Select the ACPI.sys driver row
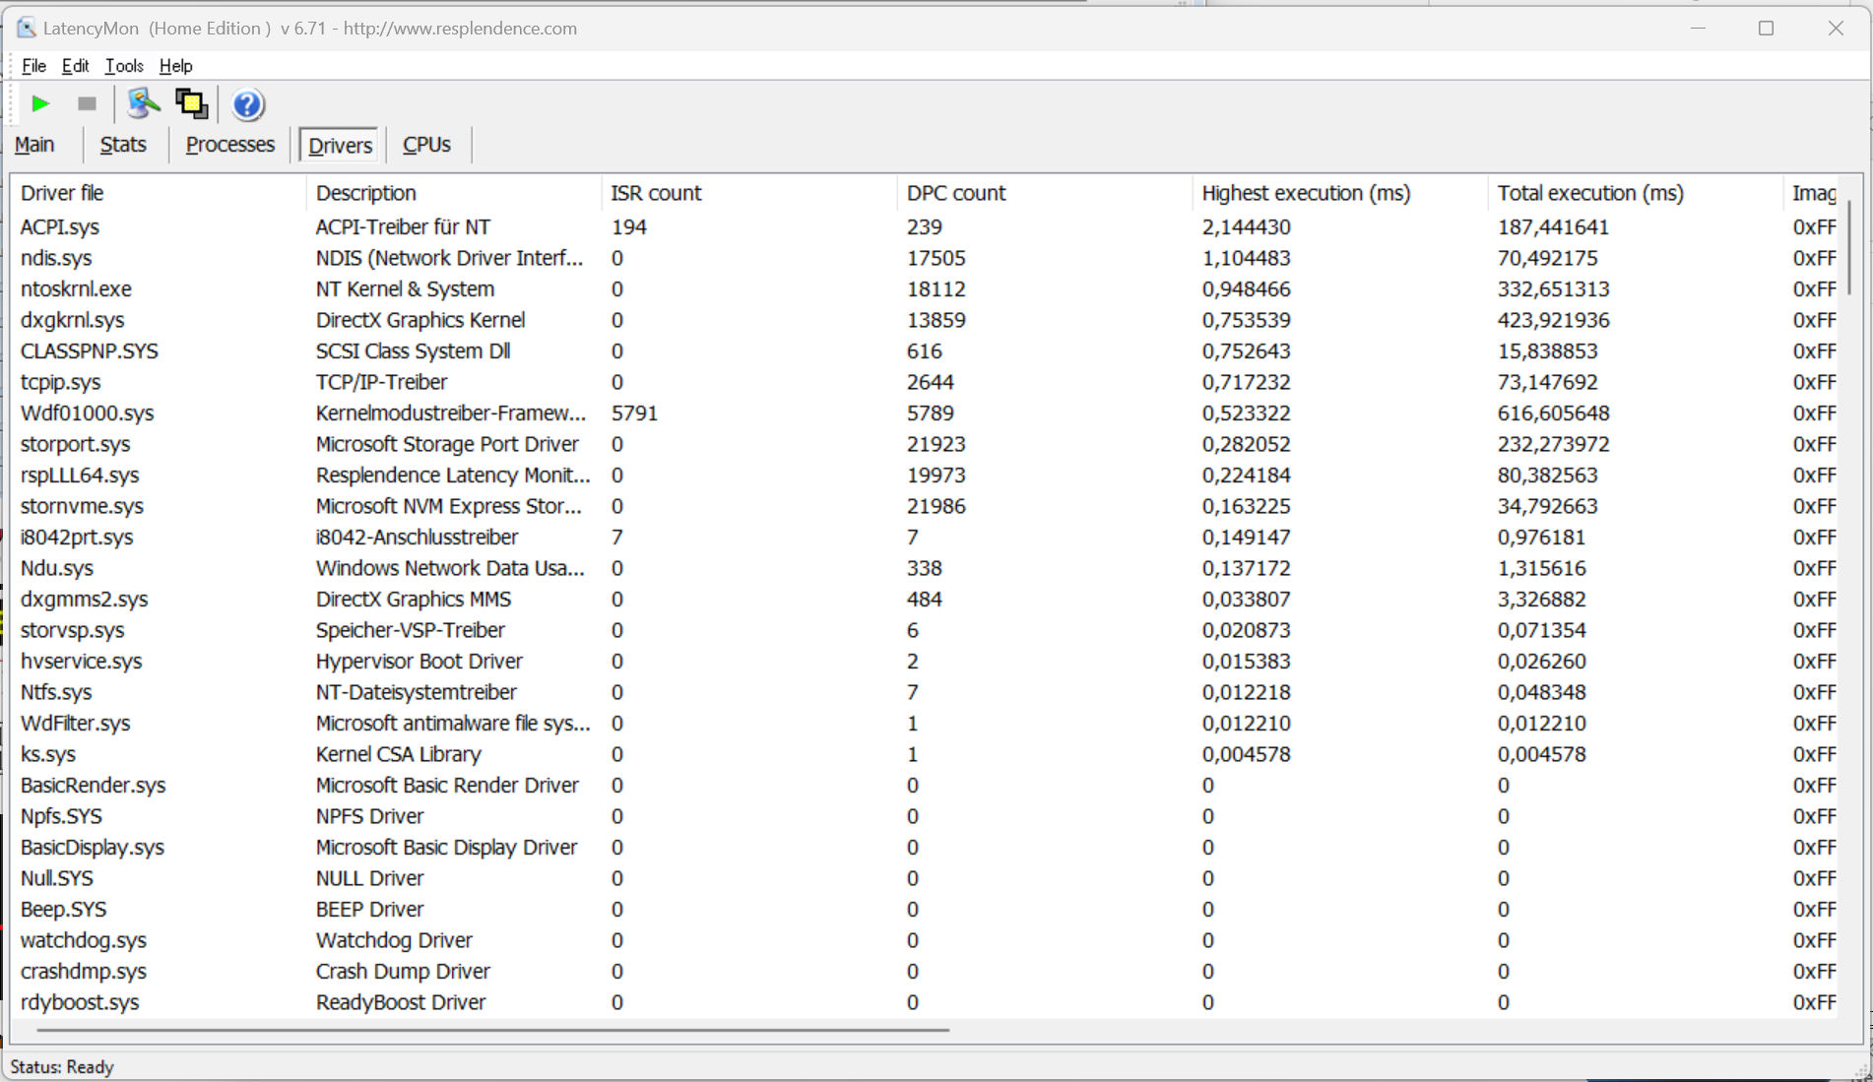This screenshot has height=1082, width=1873. (924, 226)
